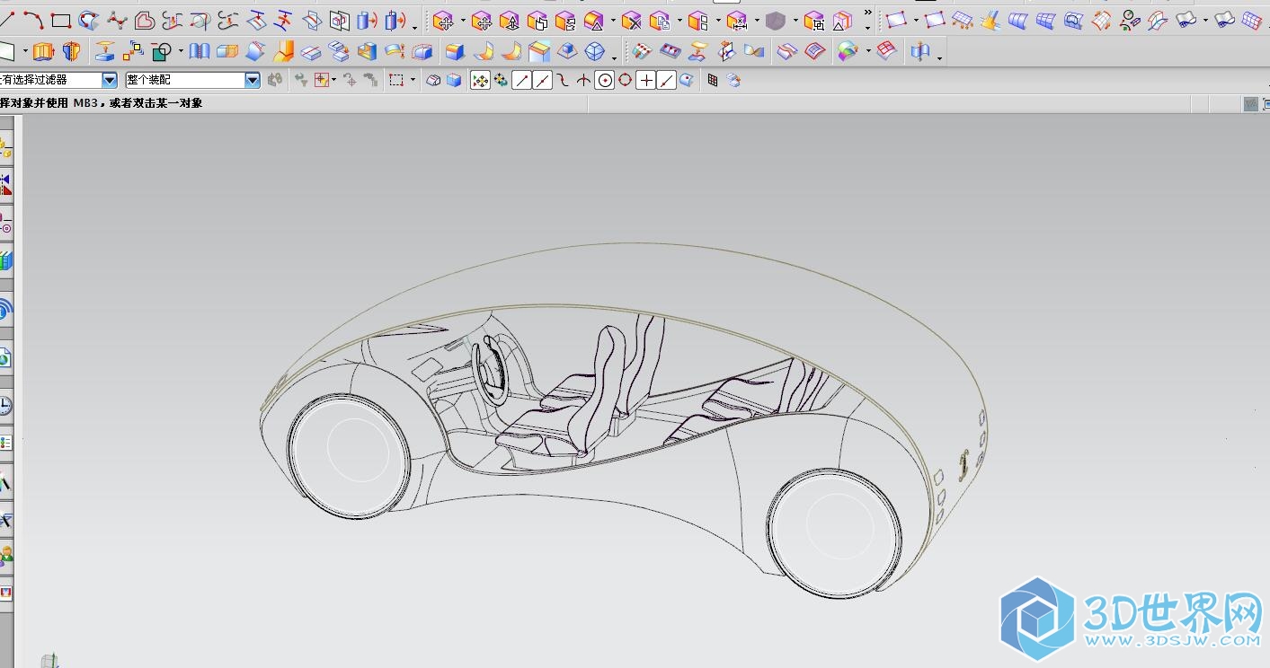
Task: Click the blue cylinder with arrow icon
Action: tap(367, 20)
